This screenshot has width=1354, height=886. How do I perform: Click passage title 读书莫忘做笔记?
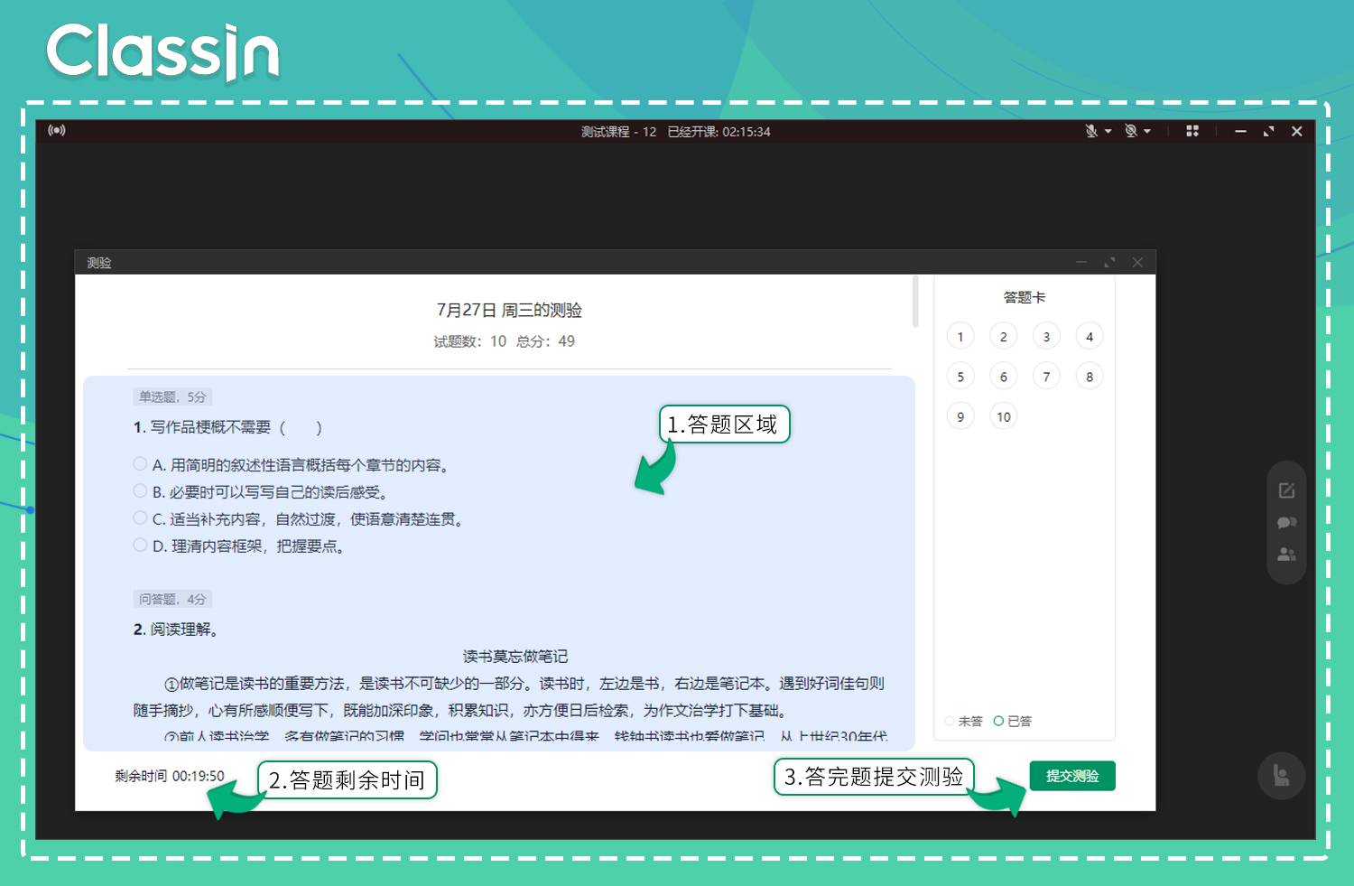click(515, 657)
